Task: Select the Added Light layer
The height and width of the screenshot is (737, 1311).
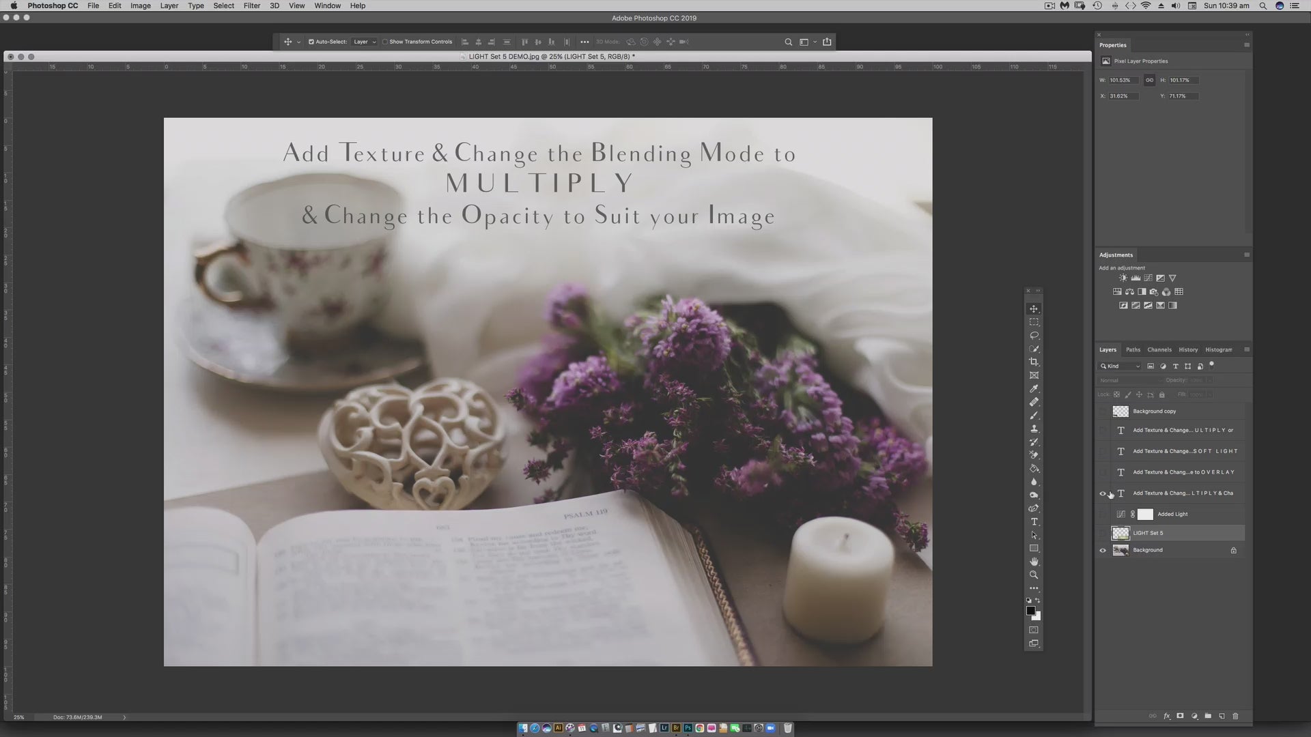Action: tap(1172, 514)
